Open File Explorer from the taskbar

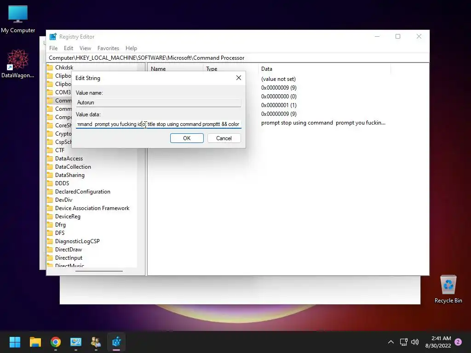[35, 342]
